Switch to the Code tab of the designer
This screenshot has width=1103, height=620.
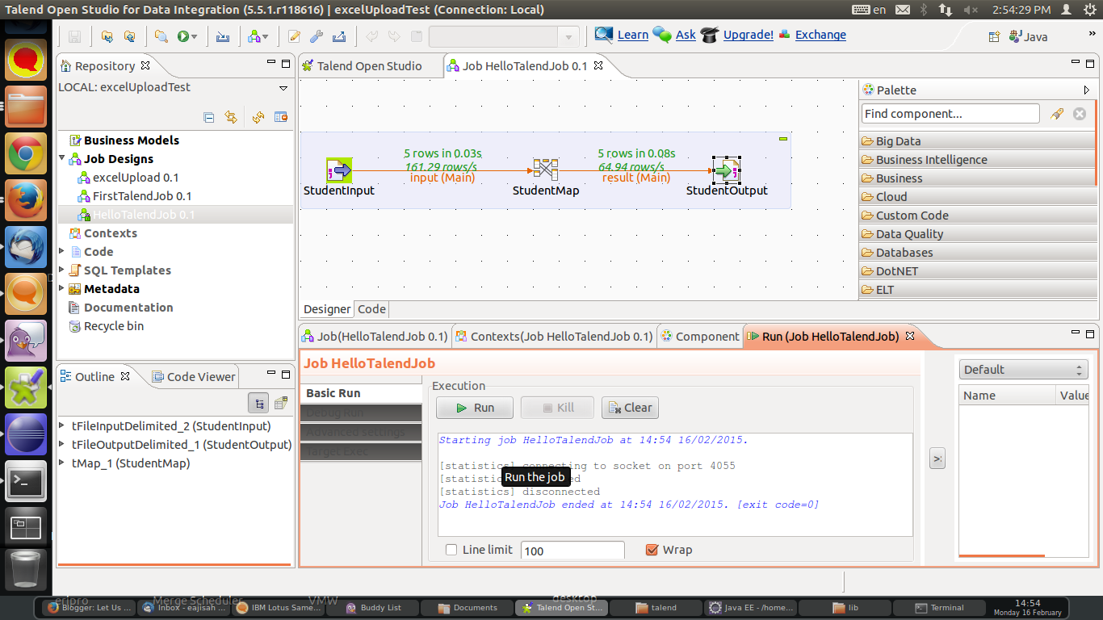(x=371, y=309)
